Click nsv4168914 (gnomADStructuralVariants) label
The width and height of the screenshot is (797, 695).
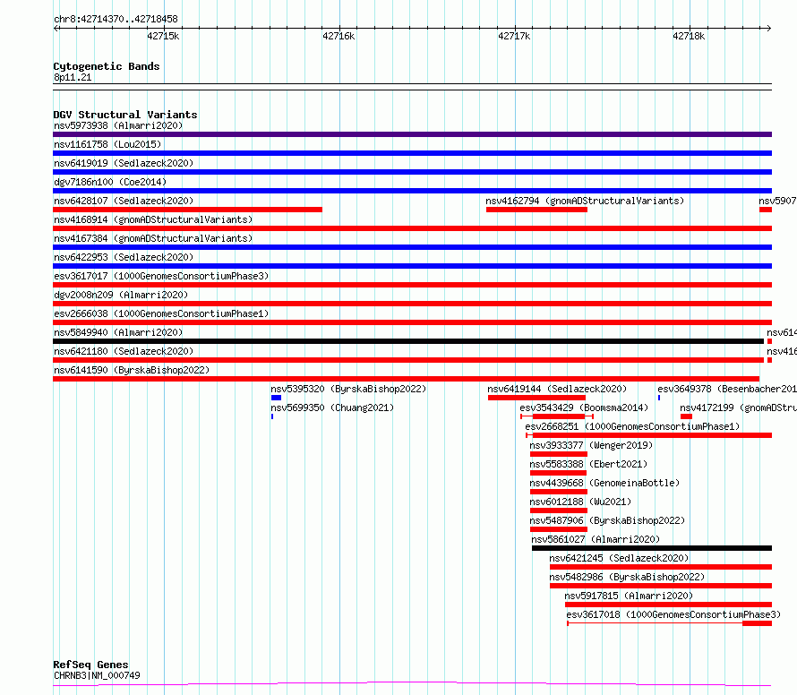[153, 219]
